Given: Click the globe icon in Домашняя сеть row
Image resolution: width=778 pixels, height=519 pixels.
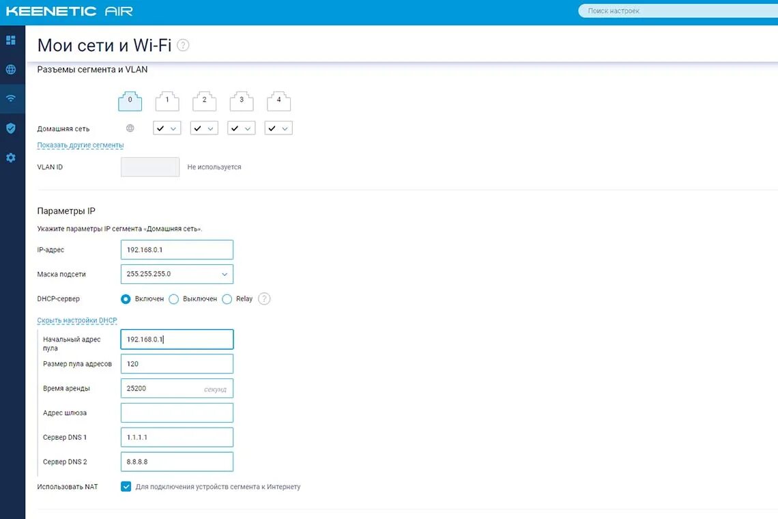Looking at the screenshot, I should [x=130, y=128].
